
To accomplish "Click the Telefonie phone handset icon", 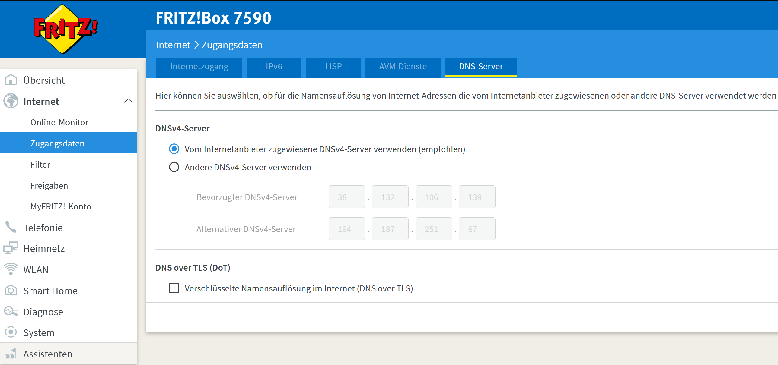I will (x=11, y=227).
